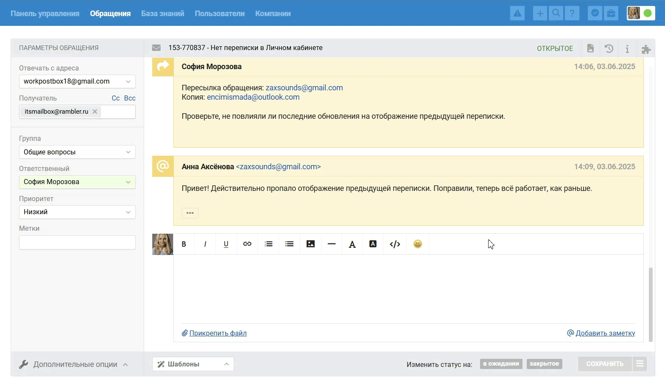665x386 pixels.
Task: Insert a link using the link icon
Action: pos(247,244)
